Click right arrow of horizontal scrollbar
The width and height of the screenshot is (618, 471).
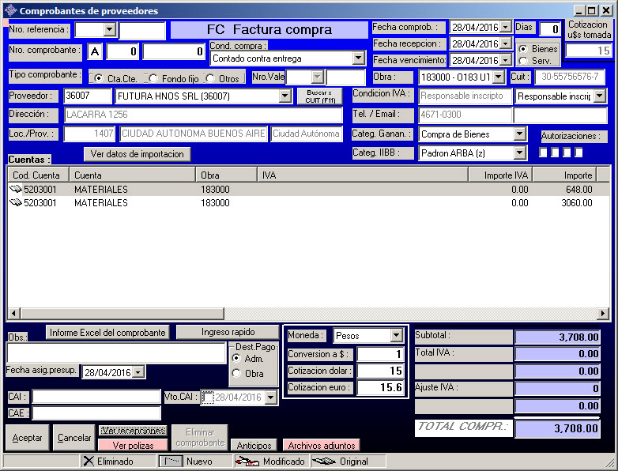(603, 314)
